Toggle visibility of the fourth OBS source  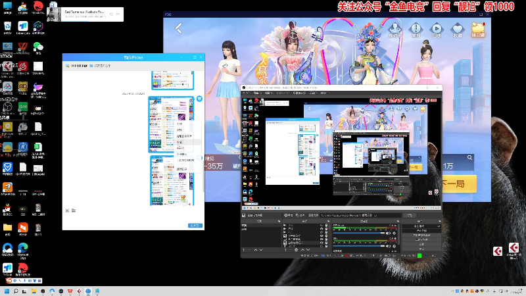coord(322,235)
